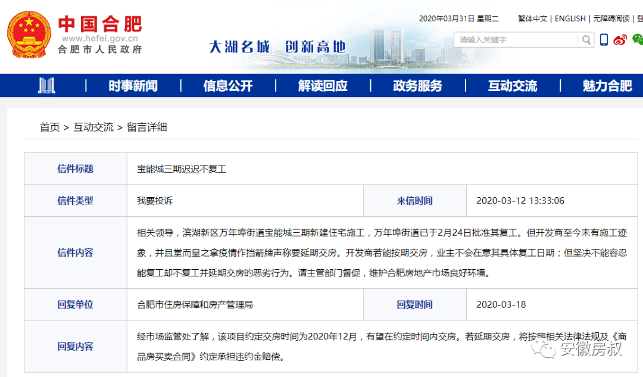643x377 pixels.
Task: Open the 互动交流 navigation tab
Action: coord(512,86)
